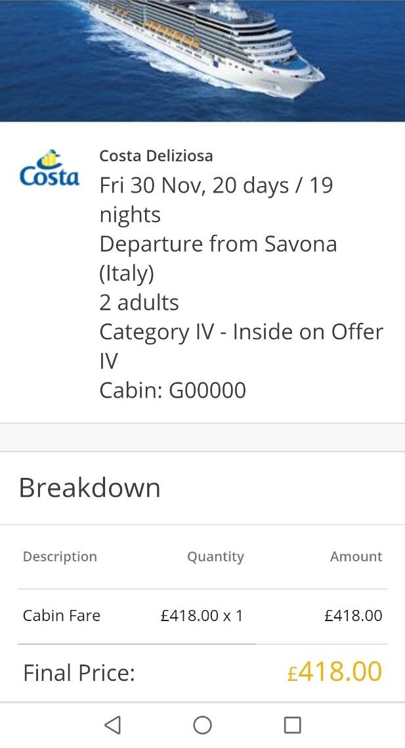Image resolution: width=405 pixels, height=748 pixels.
Task: Tap the Description column header
Action: [60, 557]
